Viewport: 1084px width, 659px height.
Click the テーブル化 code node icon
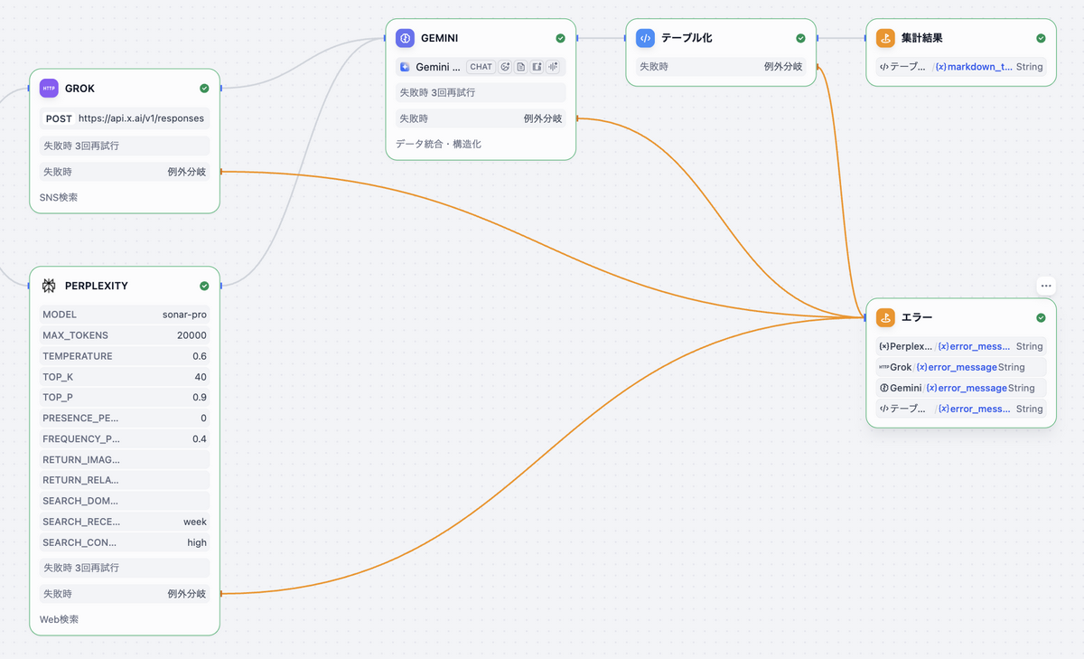coord(645,38)
